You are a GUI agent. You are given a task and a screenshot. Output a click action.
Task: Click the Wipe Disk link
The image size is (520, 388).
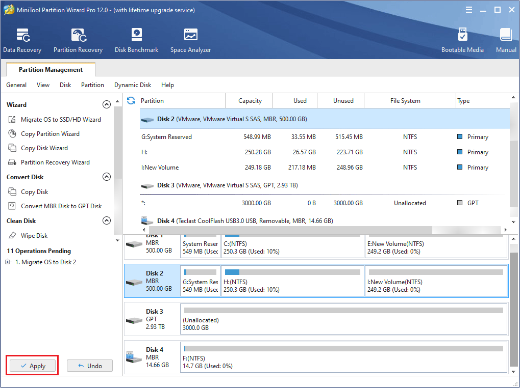(x=34, y=235)
